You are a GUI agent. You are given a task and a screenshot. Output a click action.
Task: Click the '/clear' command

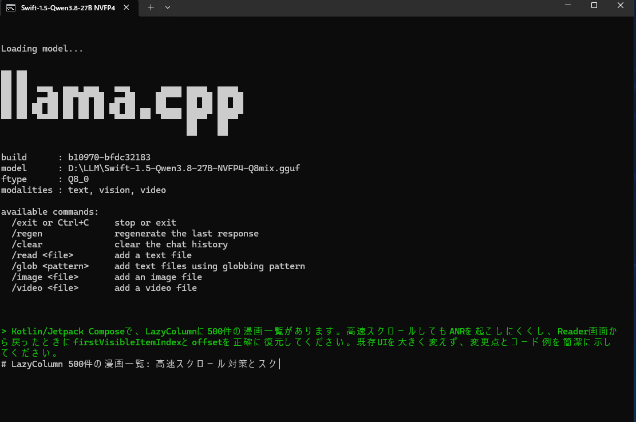pyautogui.click(x=27, y=244)
